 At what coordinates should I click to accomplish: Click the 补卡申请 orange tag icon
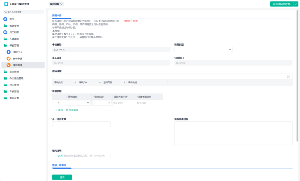coord(8,59)
